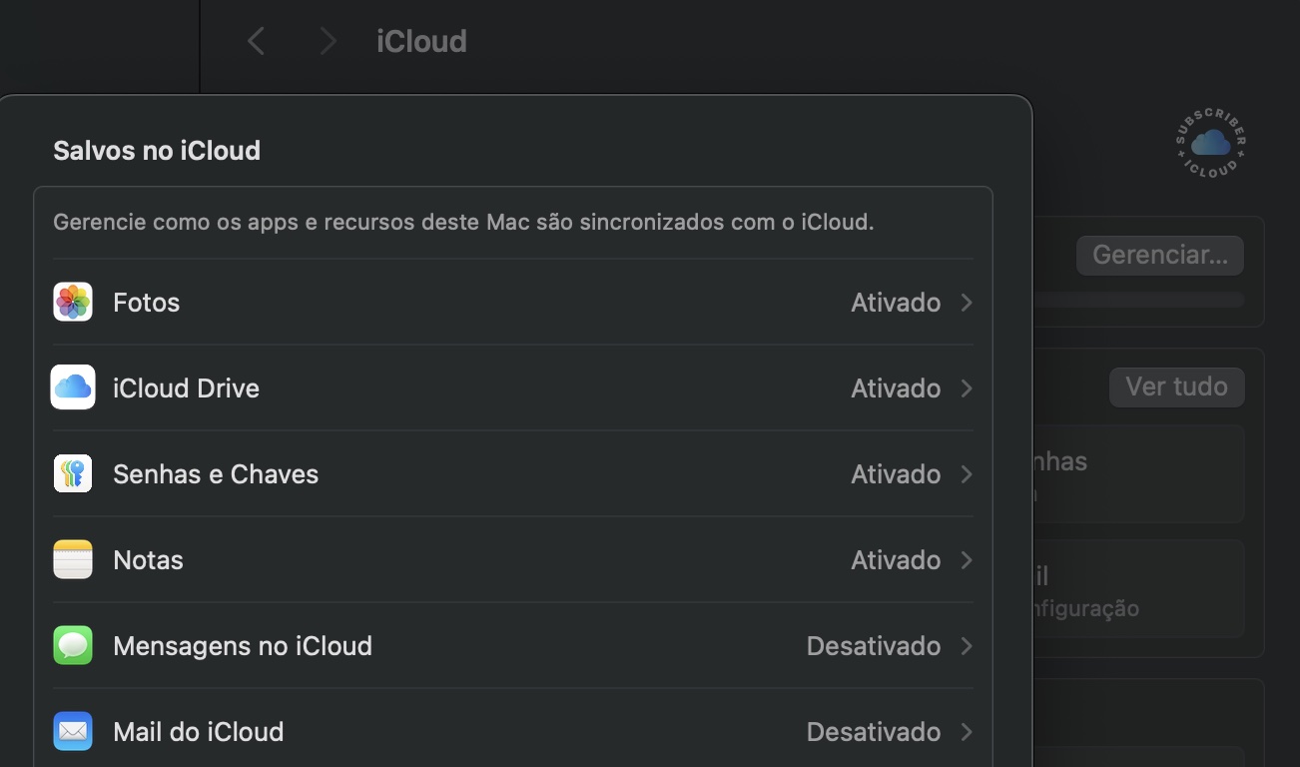Click the Desativado status beside Mail do iCloud
The image size is (1300, 767).
coord(874,731)
